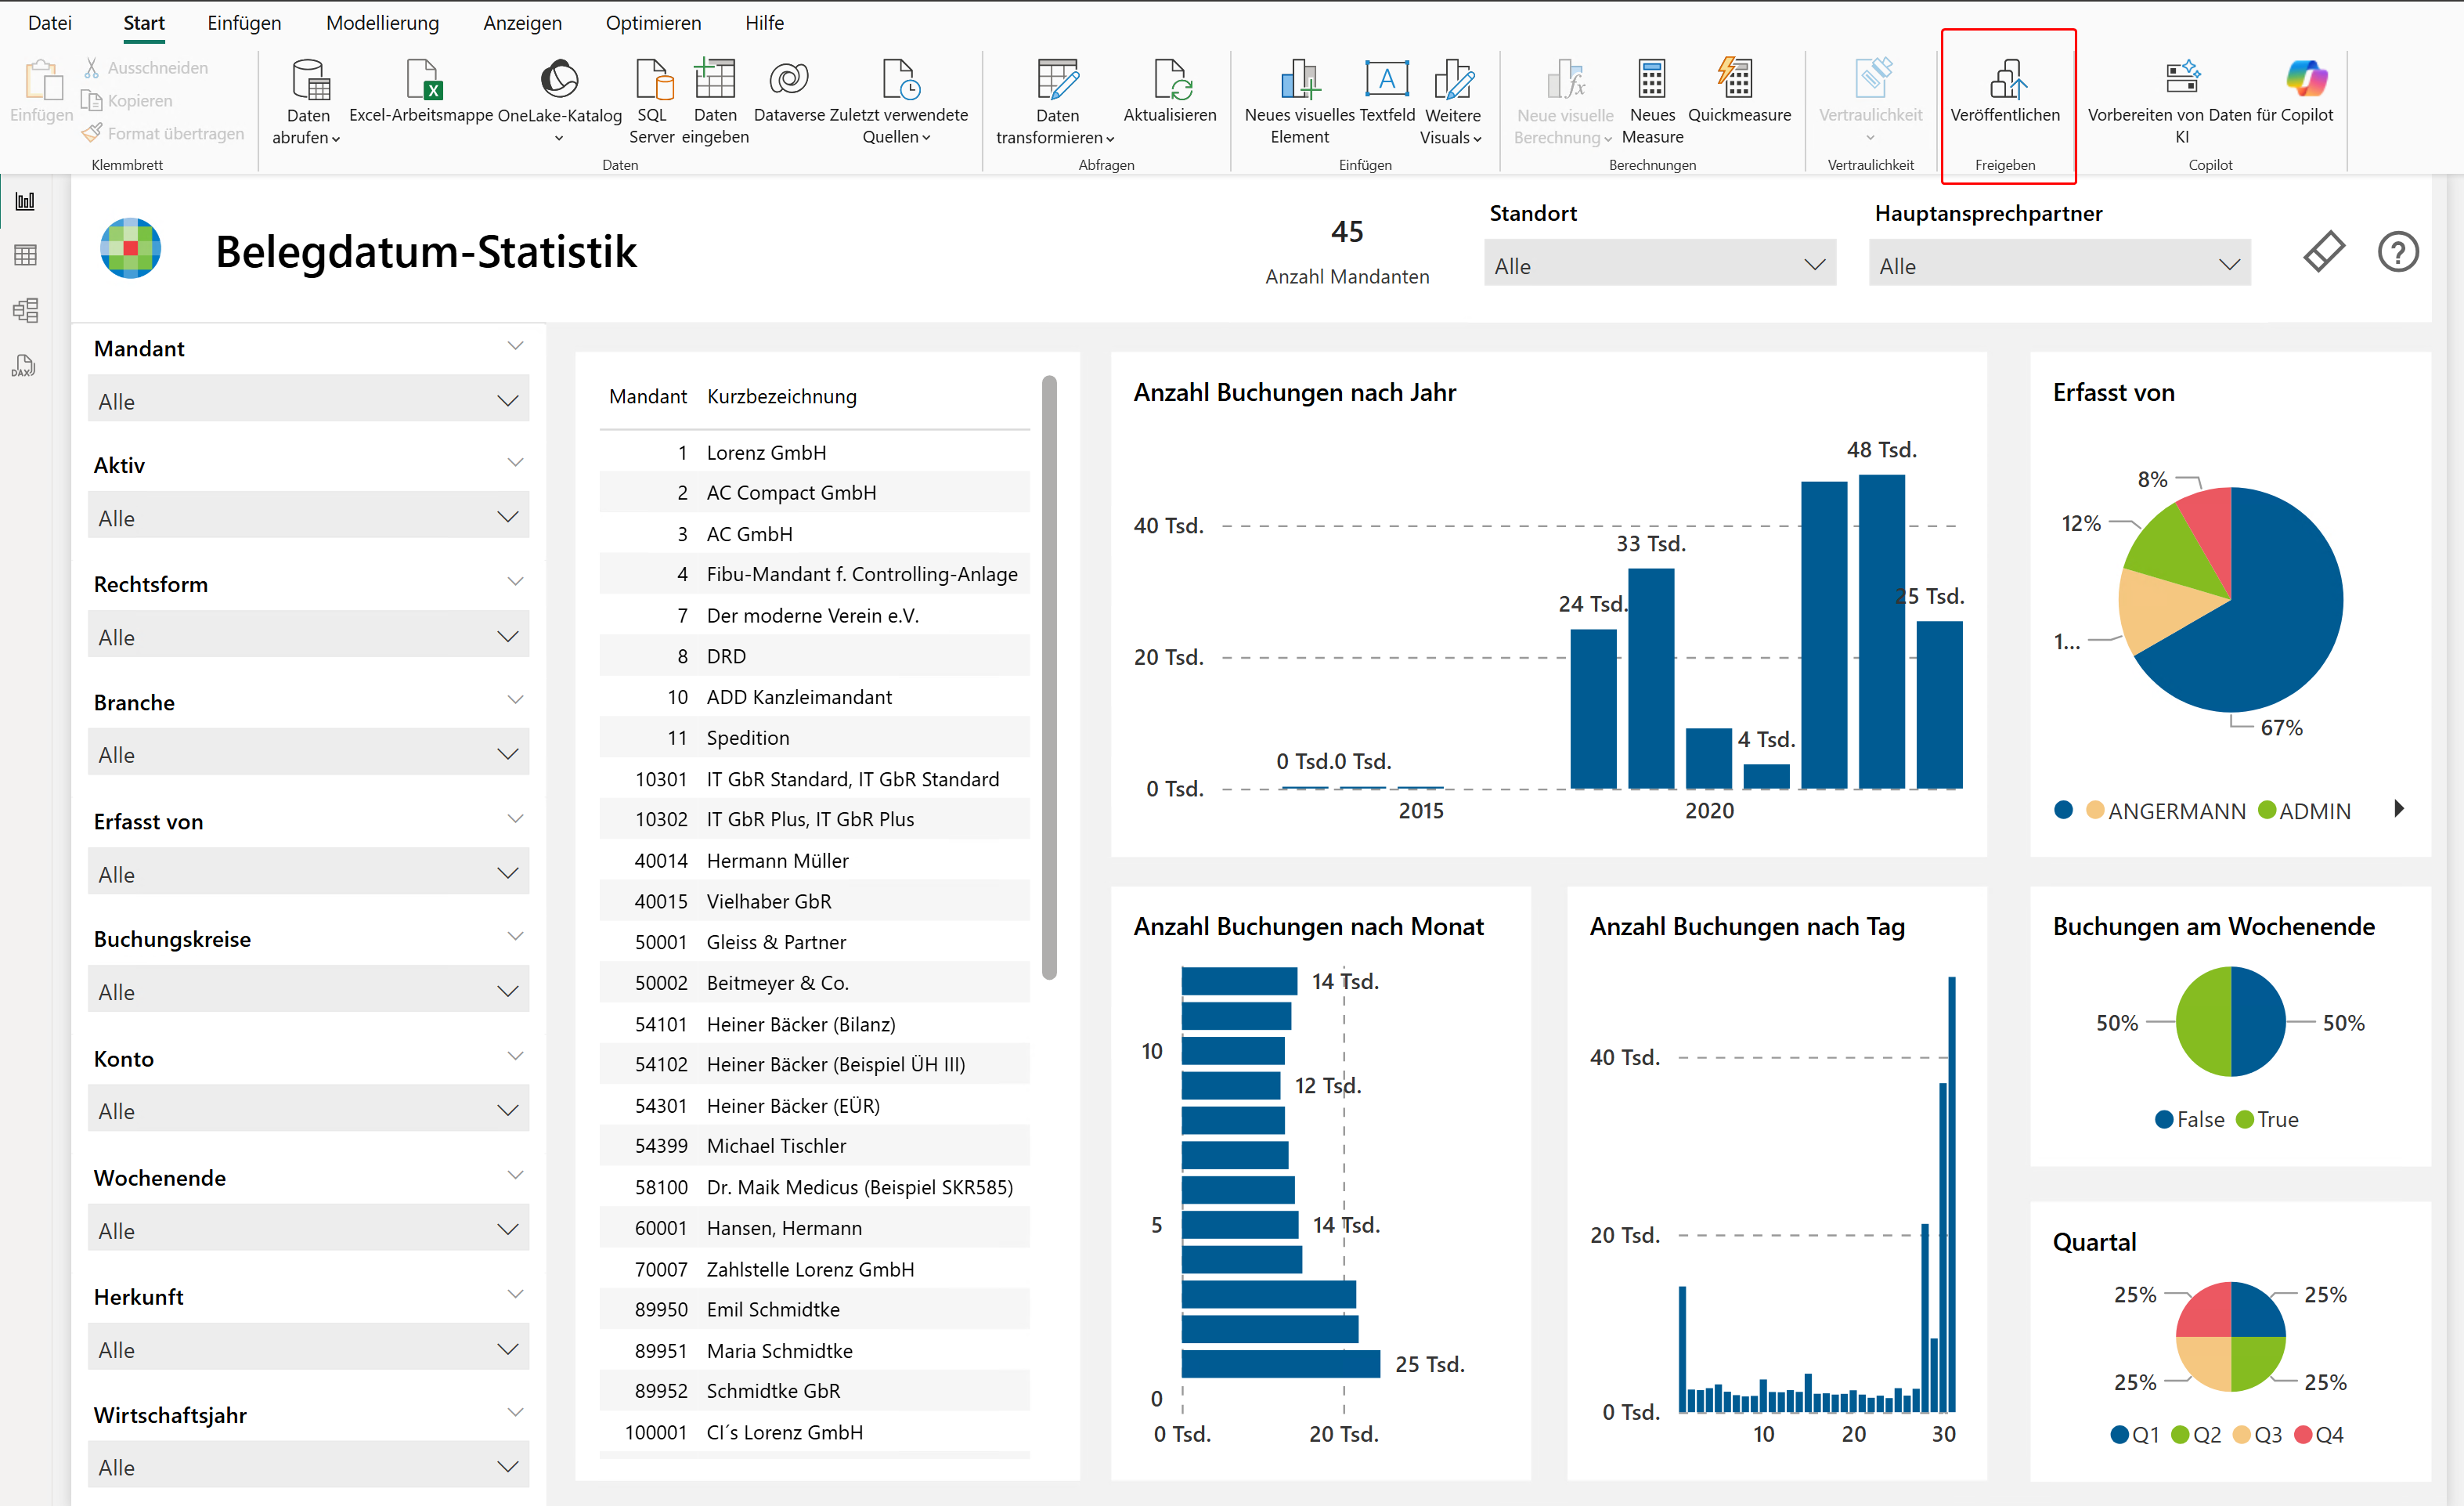Open Daten abrufen in the ribbon
2464x1506 pixels.
(x=308, y=102)
